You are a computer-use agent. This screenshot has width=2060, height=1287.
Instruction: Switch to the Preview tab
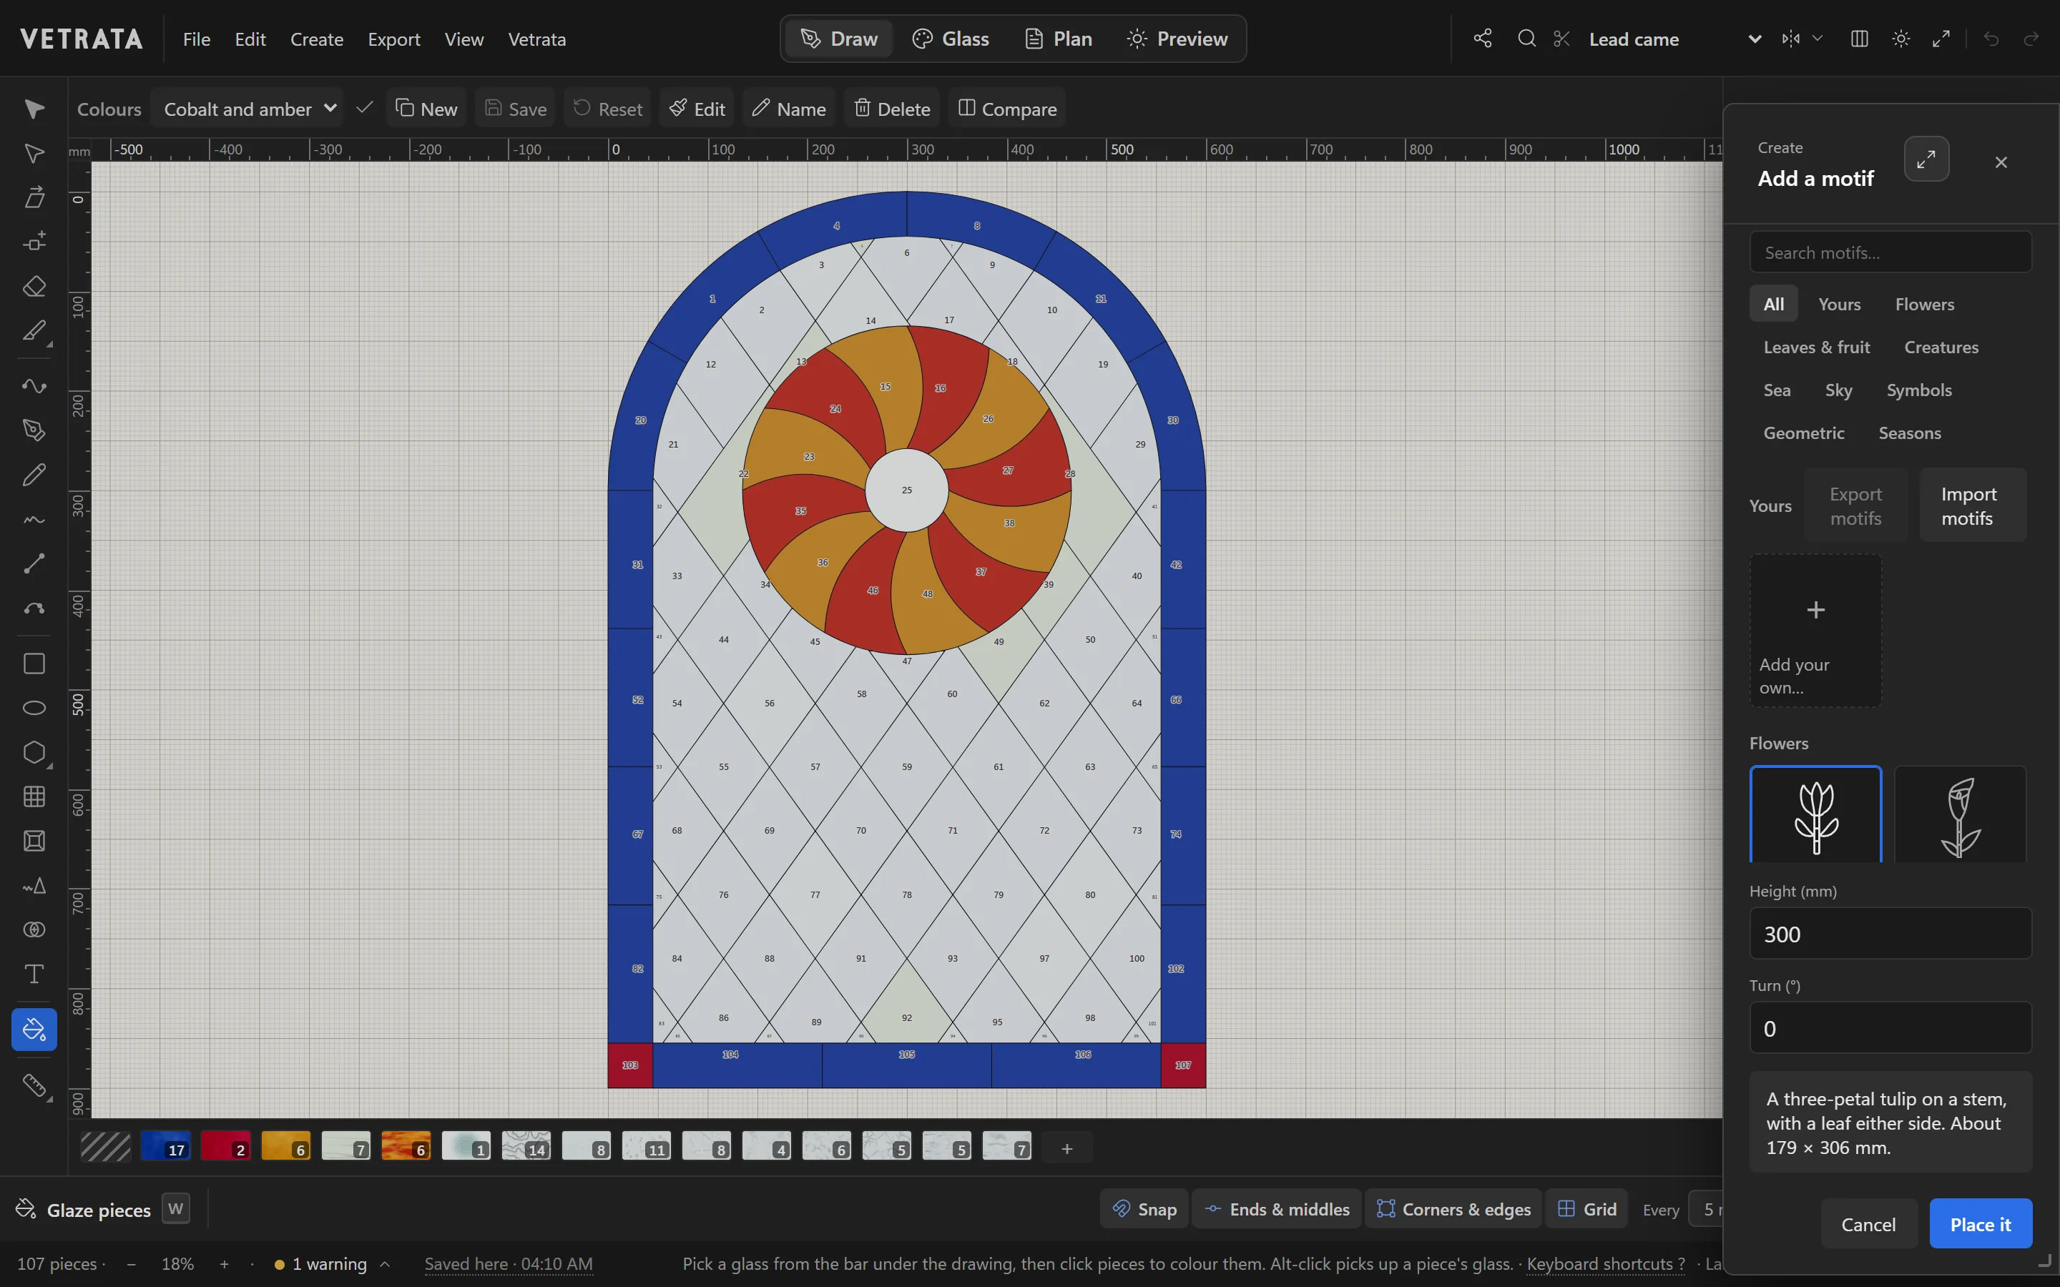point(1177,39)
